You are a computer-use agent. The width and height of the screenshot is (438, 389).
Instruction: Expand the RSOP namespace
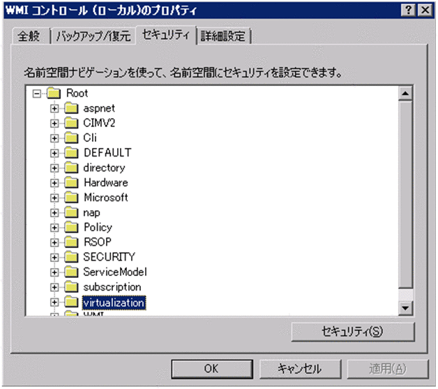pos(54,242)
